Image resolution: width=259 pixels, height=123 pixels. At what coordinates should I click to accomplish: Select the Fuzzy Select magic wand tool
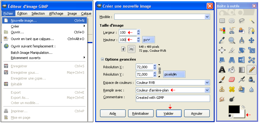[x=251, y=21]
